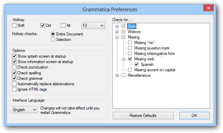This screenshot has width=223, height=133.
Task: Close the Grammatica Preferences dialog
Action: coord(208,8)
